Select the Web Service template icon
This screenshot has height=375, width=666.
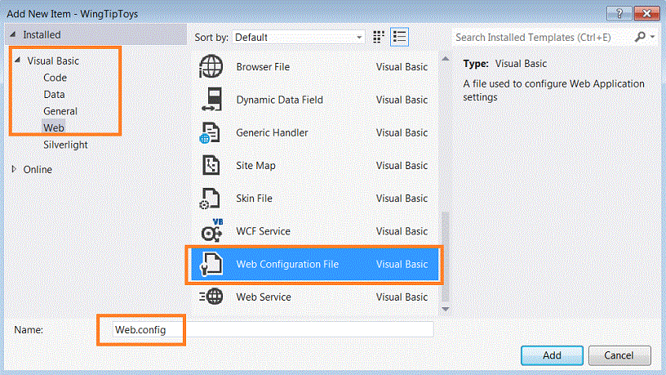pos(211,297)
